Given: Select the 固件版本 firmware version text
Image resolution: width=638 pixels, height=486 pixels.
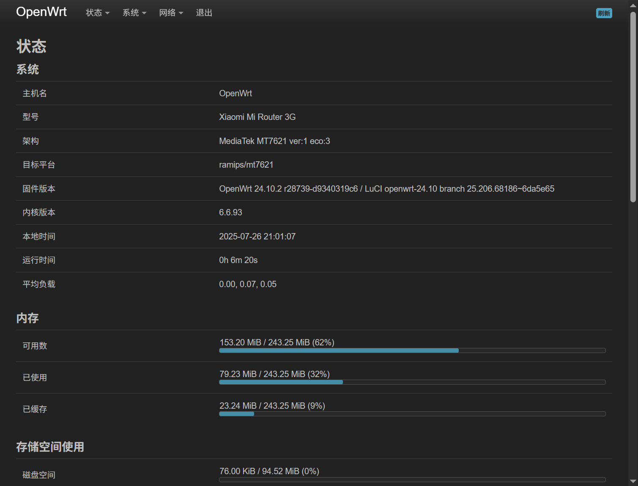Looking at the screenshot, I should coord(386,189).
